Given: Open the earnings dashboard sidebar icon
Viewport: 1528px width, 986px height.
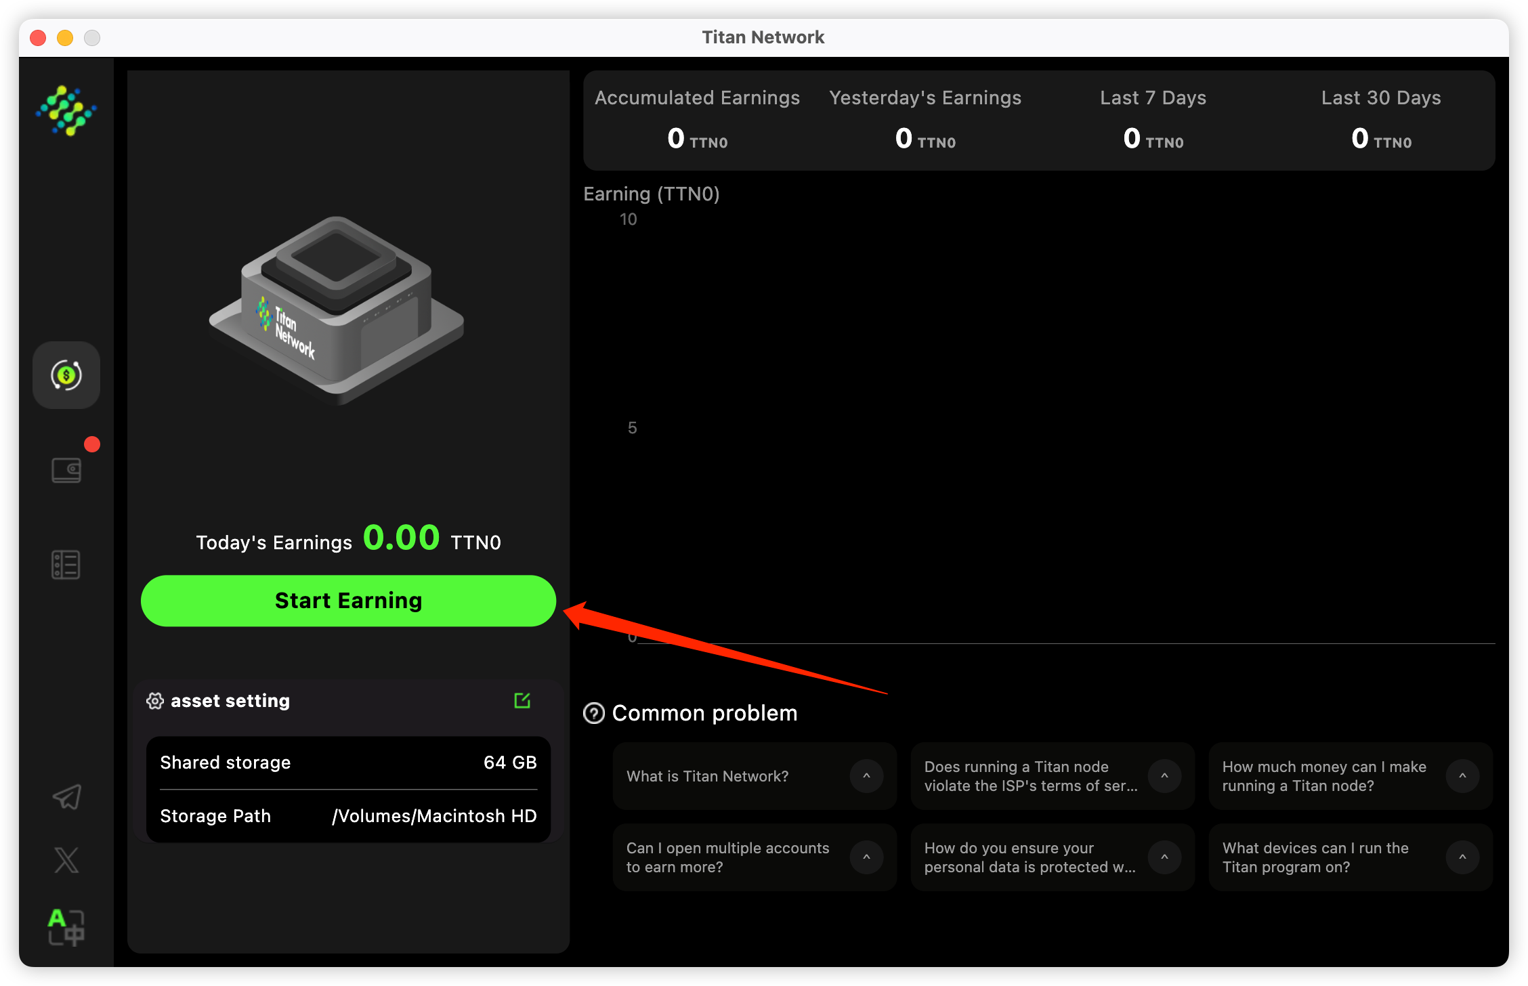Looking at the screenshot, I should (x=66, y=374).
